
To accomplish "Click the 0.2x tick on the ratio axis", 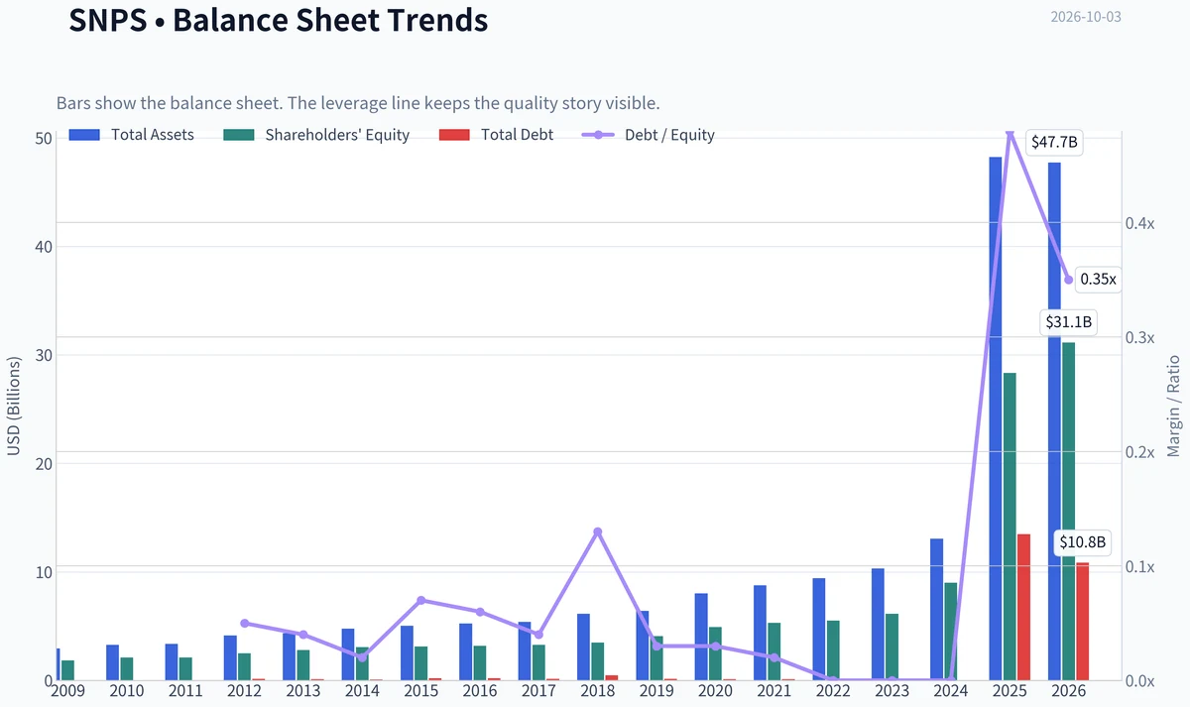I will [x=1140, y=452].
